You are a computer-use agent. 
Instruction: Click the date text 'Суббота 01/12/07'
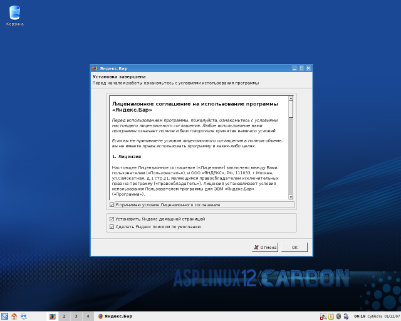pyautogui.click(x=383, y=317)
